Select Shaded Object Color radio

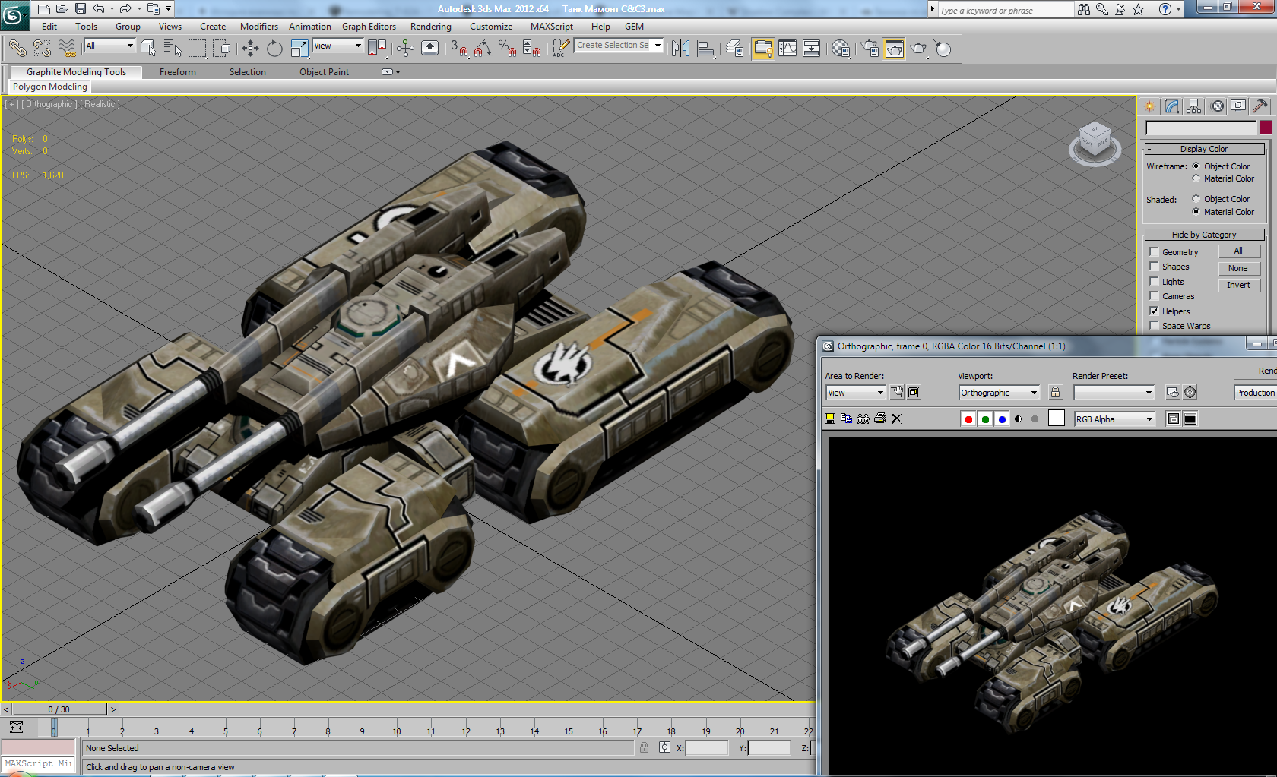pos(1196,199)
